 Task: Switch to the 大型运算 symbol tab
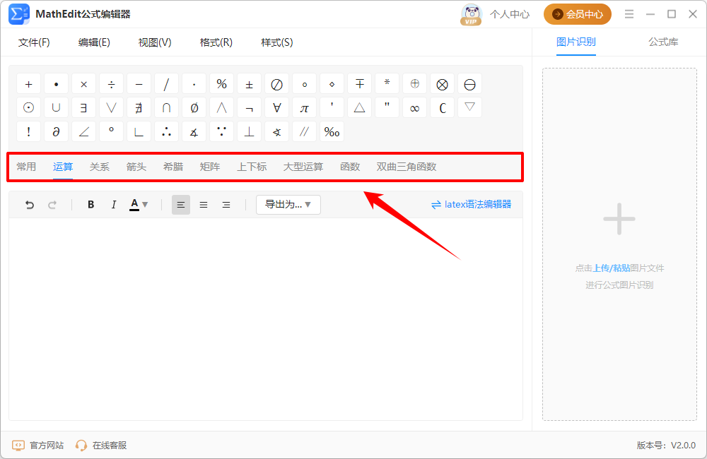tap(303, 167)
